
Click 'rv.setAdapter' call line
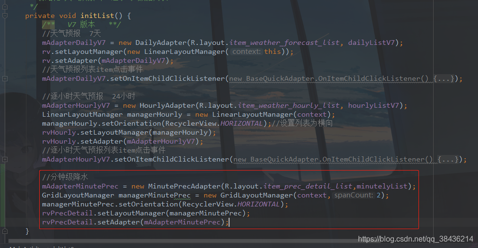click(108, 60)
